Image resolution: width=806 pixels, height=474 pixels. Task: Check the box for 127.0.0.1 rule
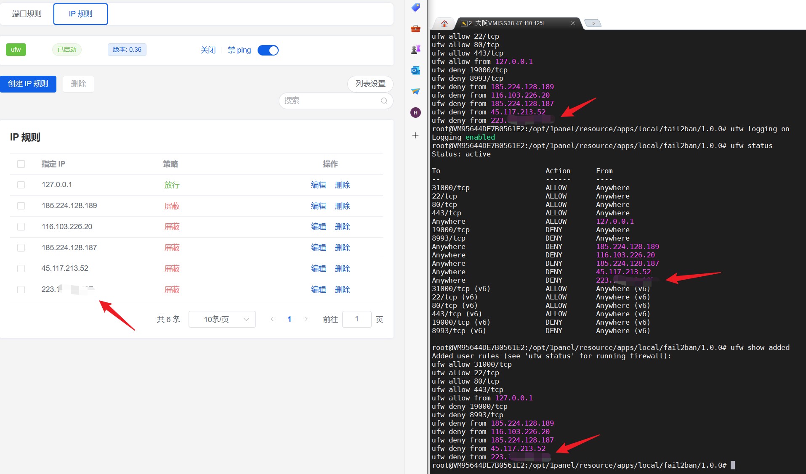pos(21,185)
